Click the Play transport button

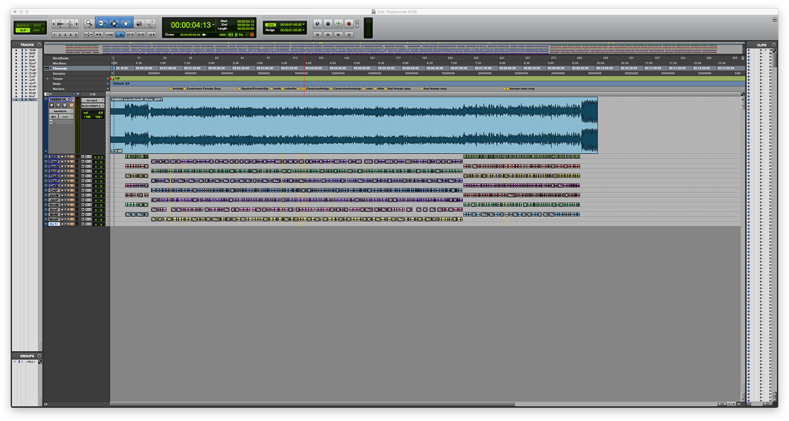pyautogui.click(x=338, y=24)
